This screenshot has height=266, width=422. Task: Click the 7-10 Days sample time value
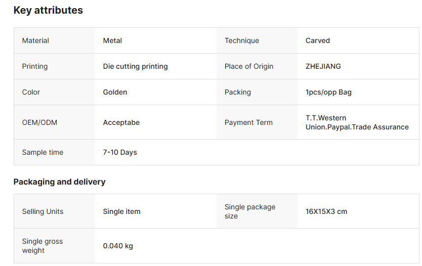[120, 153]
